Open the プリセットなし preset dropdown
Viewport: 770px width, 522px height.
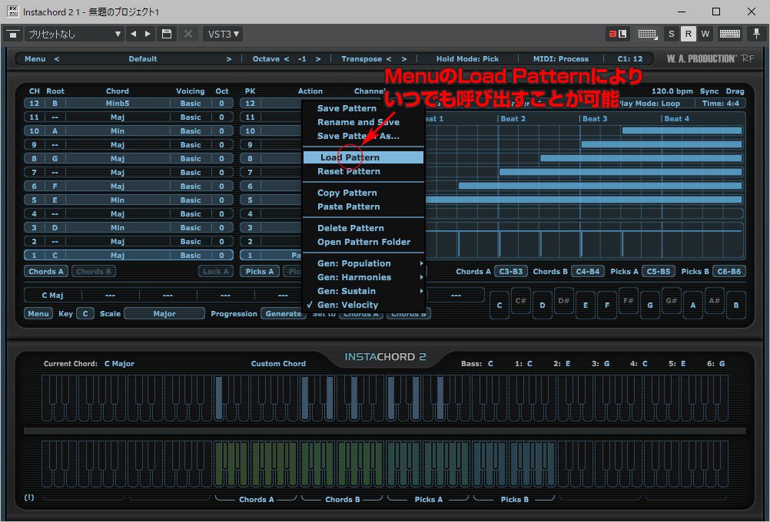click(74, 34)
